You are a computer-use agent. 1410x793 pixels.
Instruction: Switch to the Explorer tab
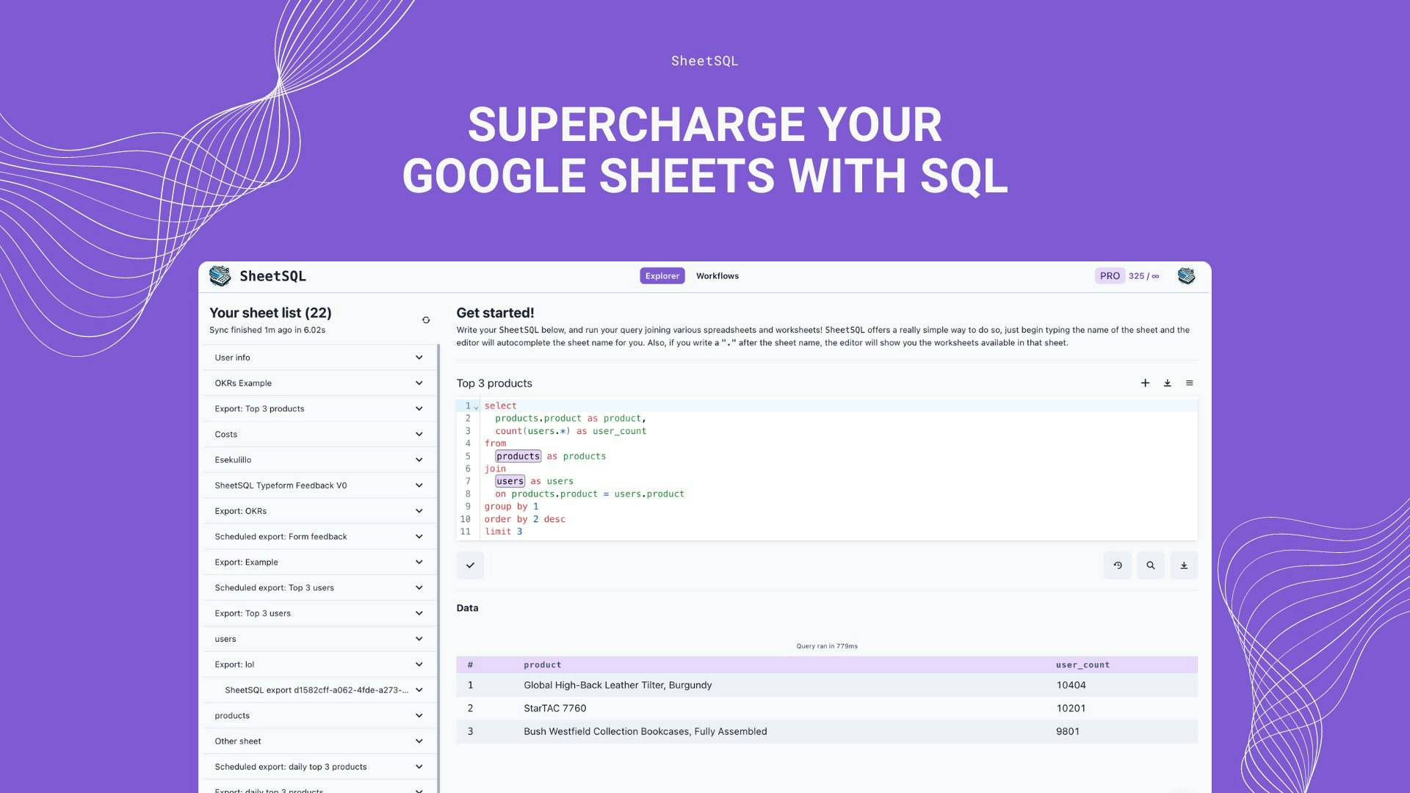click(662, 276)
